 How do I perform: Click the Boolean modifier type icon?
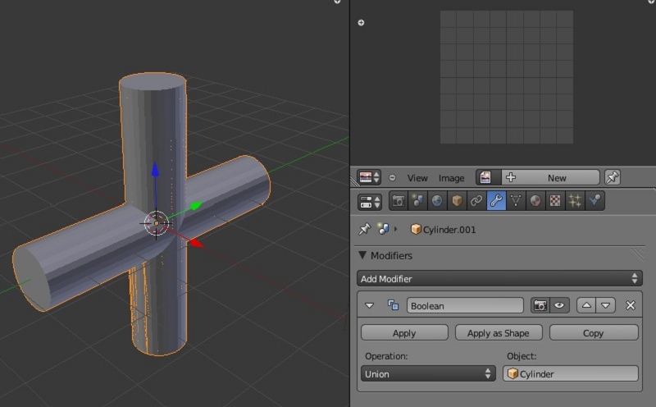[x=393, y=305]
